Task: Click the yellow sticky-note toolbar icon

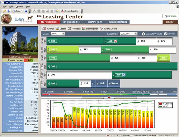Action: pos(57,11)
